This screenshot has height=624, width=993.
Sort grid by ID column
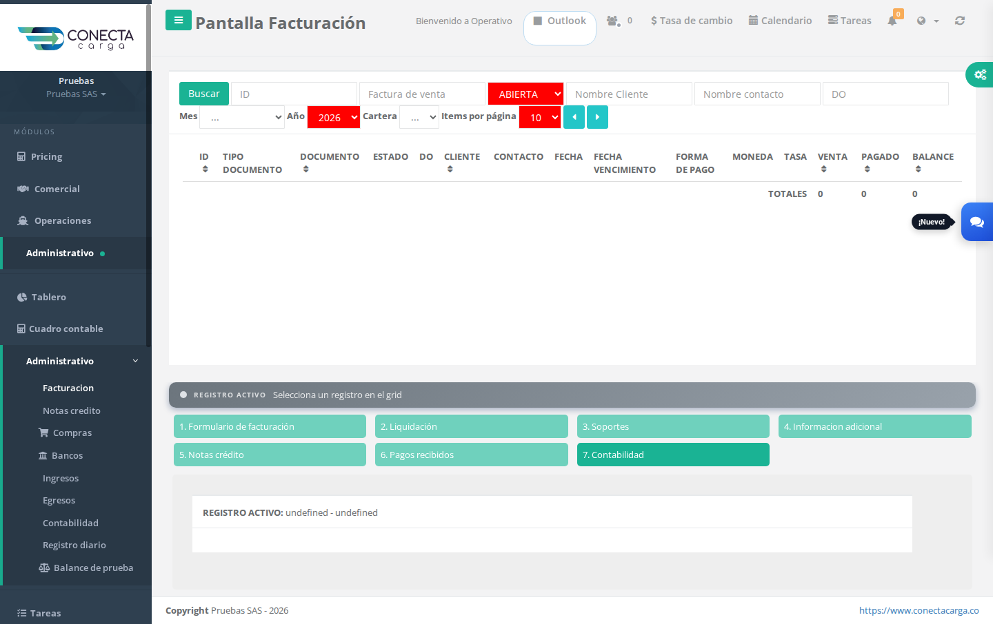(205, 169)
